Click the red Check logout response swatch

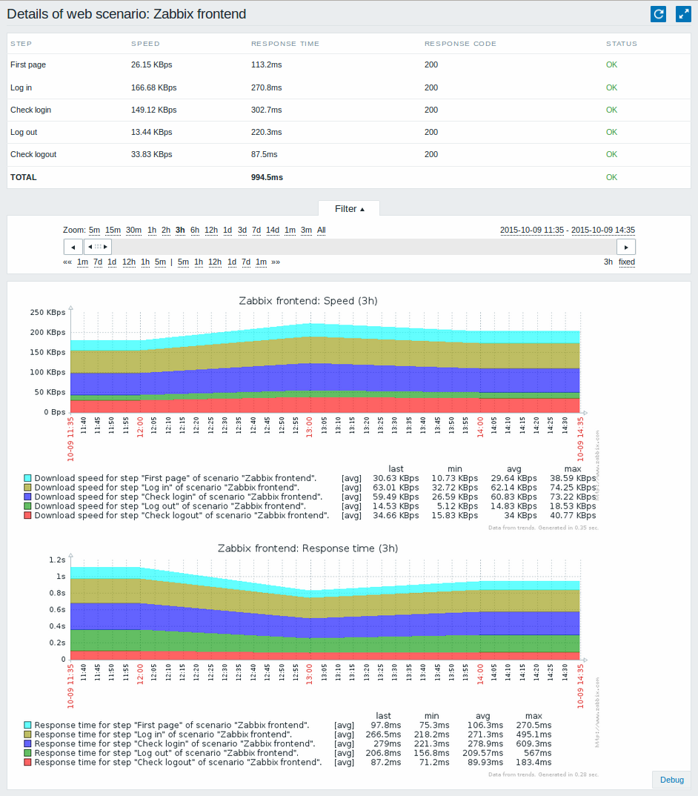(x=27, y=762)
